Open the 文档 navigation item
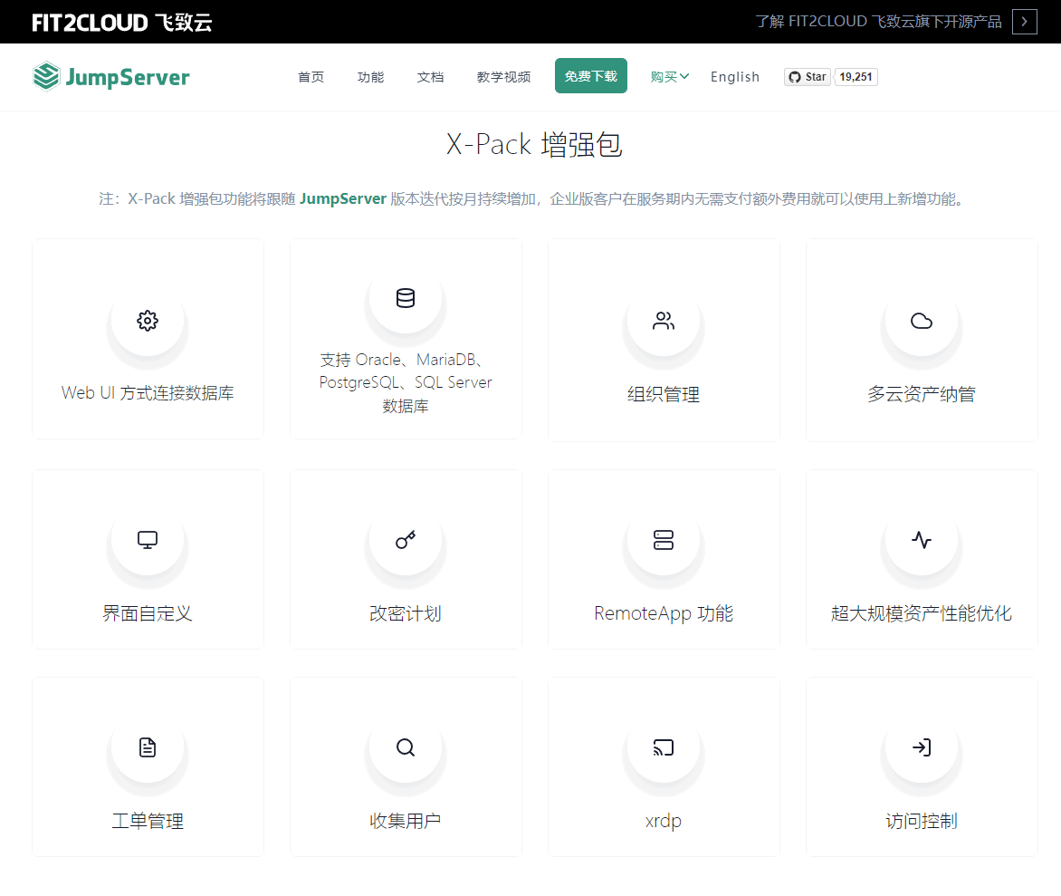 [x=430, y=76]
